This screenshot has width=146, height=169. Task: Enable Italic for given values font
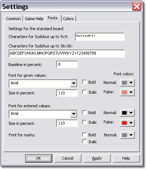tap(84, 92)
